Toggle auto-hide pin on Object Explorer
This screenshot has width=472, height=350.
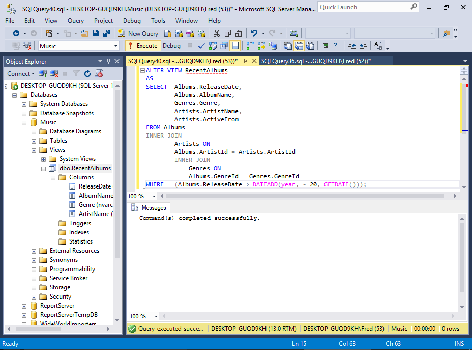pyautogui.click(x=109, y=61)
